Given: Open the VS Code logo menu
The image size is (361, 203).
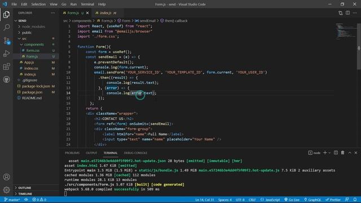Looking at the screenshot, I should pos(5,4).
